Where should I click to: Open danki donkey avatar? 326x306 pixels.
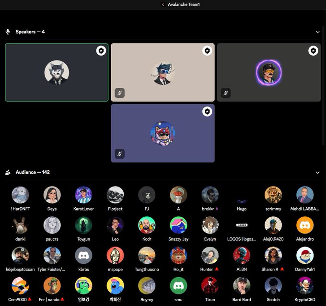(20, 225)
